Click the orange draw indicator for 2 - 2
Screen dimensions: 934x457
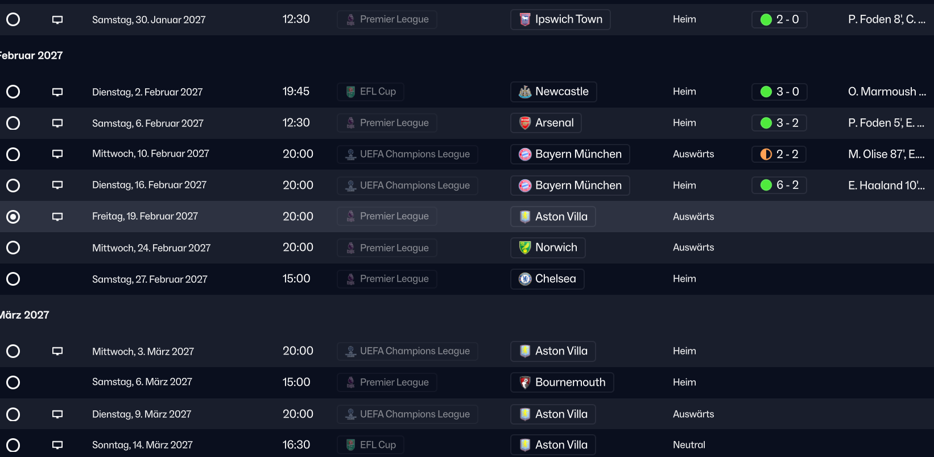point(766,154)
